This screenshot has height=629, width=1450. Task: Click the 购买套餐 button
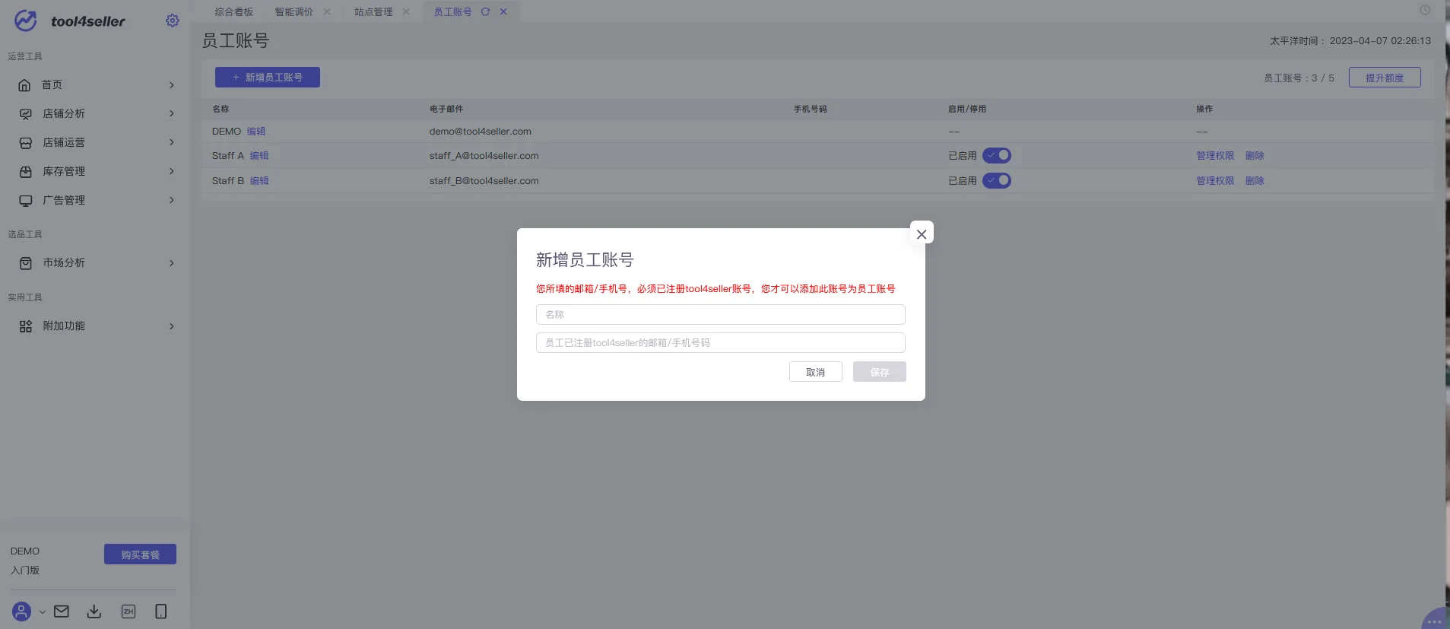coord(140,554)
